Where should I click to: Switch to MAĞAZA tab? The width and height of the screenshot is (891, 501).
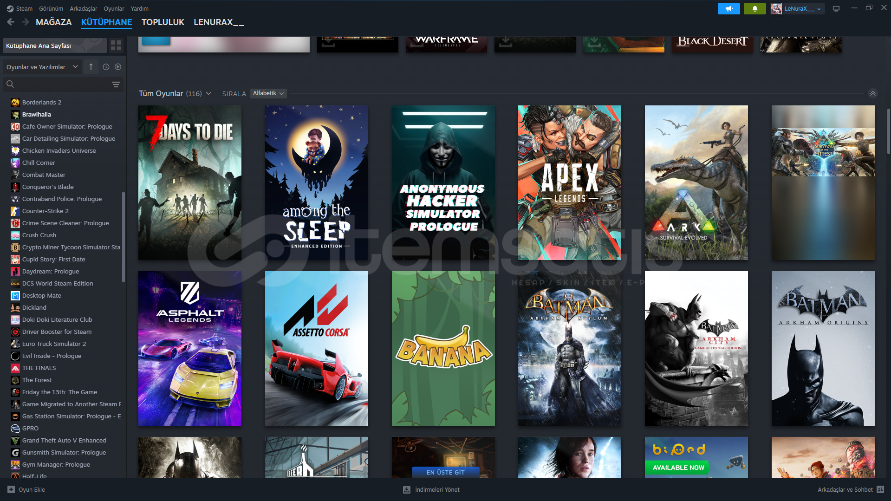54,22
